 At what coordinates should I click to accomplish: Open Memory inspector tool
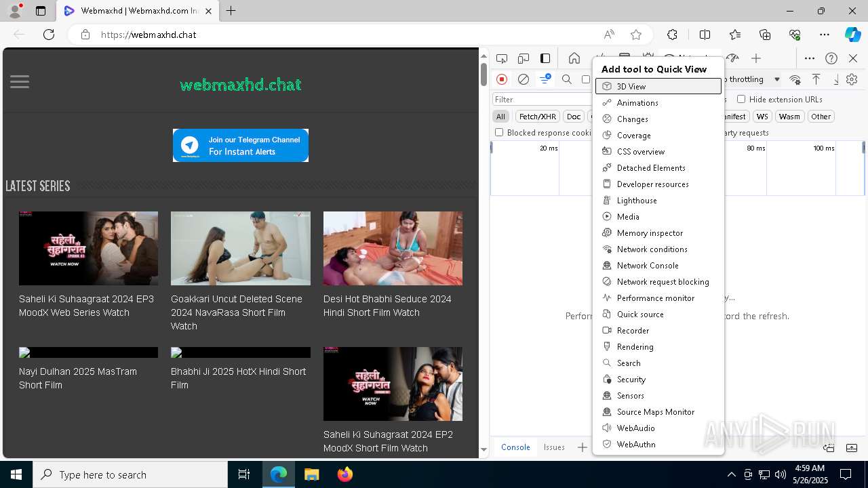(x=658, y=232)
